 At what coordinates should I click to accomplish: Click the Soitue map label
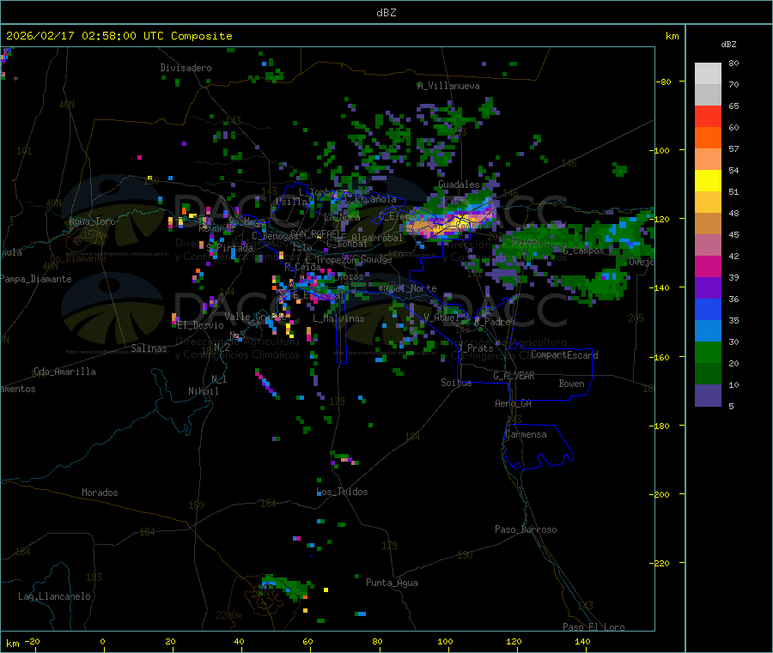[456, 383]
